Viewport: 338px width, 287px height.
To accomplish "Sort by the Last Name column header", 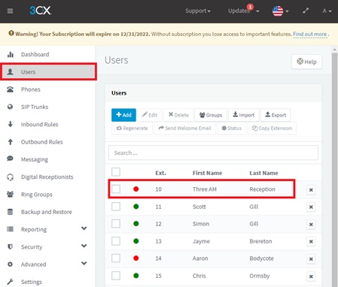I will pos(263,173).
